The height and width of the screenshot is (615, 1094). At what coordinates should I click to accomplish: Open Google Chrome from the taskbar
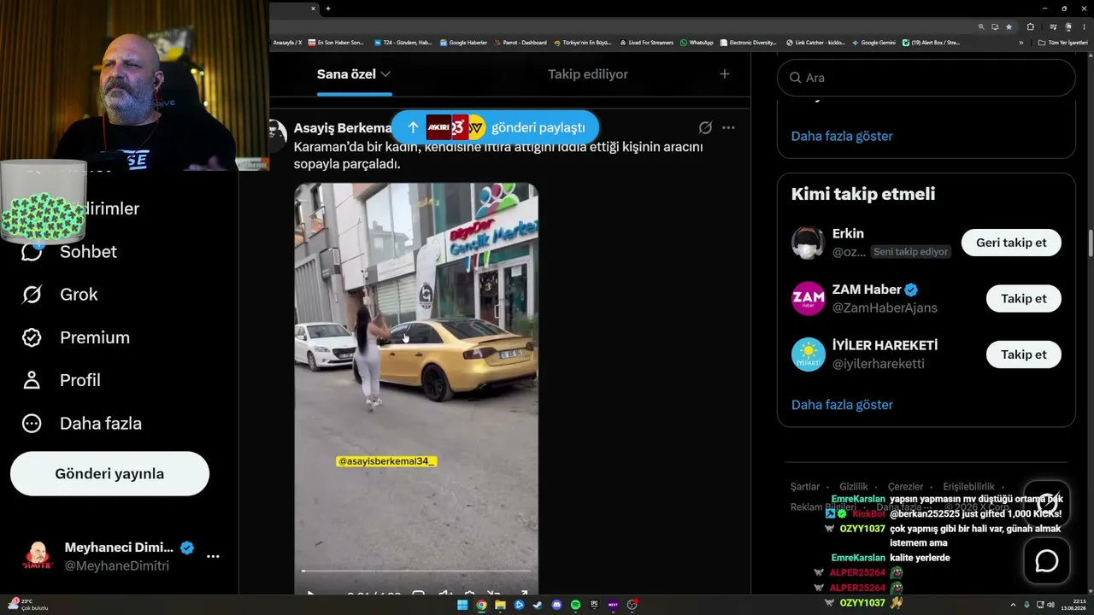click(x=481, y=605)
